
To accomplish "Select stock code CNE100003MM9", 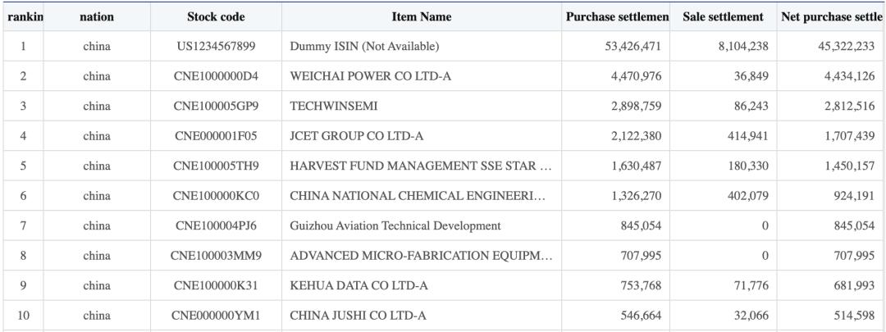I will click(216, 256).
